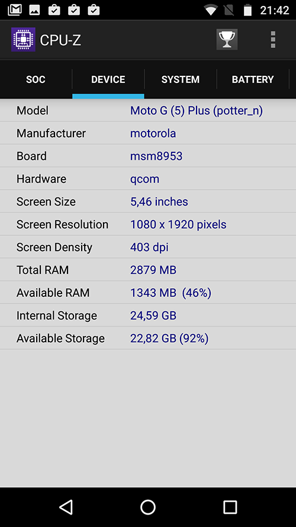The width and height of the screenshot is (296, 527).
Task: Switch to the BATTERY tab
Action: tap(253, 79)
